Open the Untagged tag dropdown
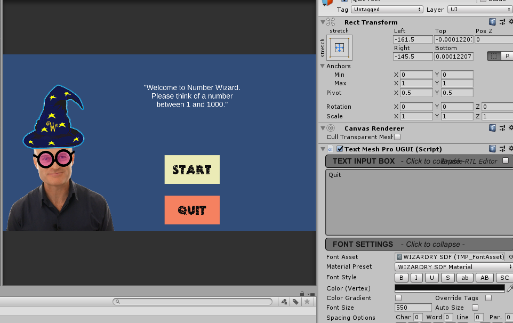This screenshot has height=323, width=513. (387, 9)
